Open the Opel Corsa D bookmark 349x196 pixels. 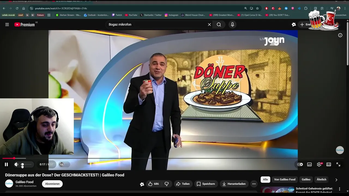(x=249, y=15)
